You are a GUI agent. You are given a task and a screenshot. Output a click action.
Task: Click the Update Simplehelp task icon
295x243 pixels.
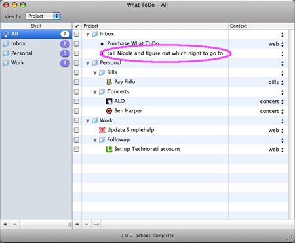[102, 130]
